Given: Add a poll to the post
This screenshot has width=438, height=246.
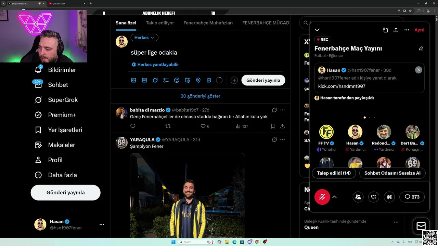Looking at the screenshot, I should tap(166, 80).
